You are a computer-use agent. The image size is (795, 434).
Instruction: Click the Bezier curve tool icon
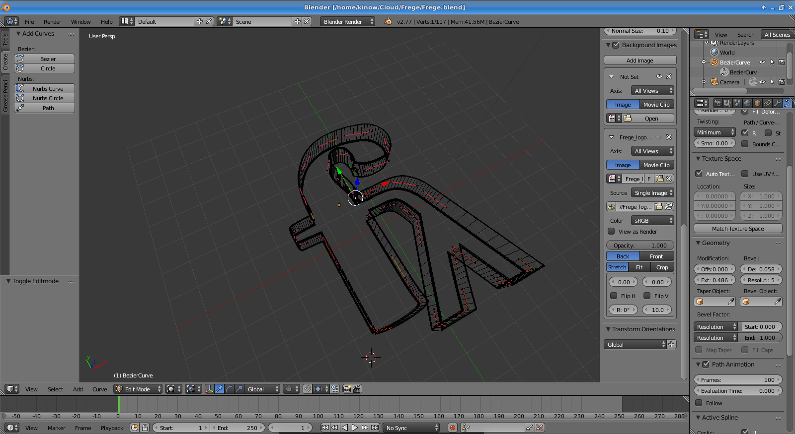20,59
